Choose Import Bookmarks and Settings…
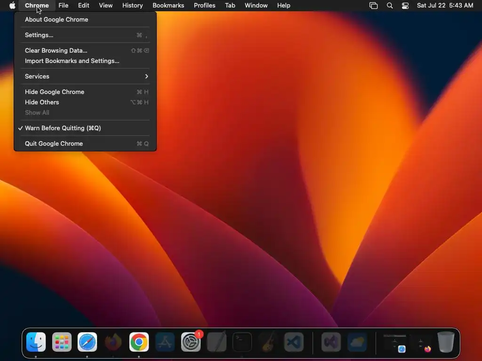 click(85, 61)
